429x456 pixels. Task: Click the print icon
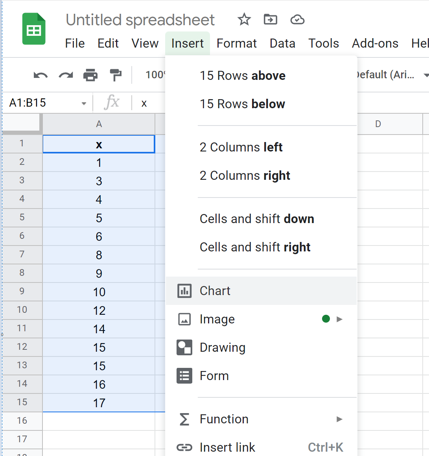[90, 75]
